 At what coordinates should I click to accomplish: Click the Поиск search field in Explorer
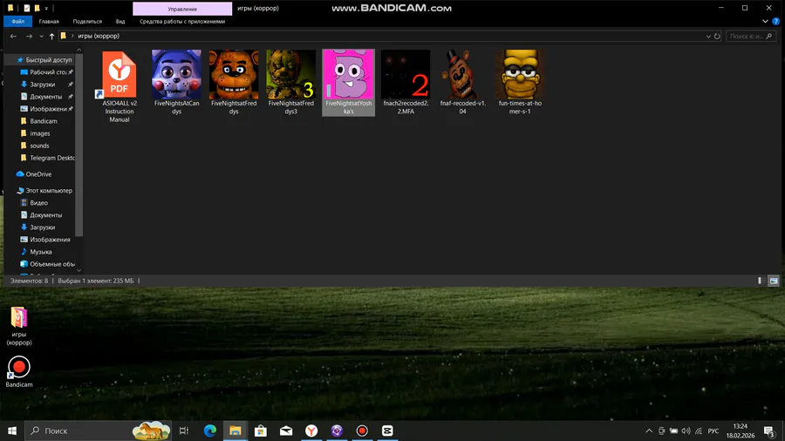pos(750,36)
